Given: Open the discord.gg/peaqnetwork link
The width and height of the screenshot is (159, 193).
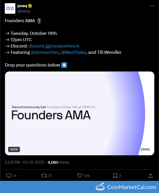Looking at the screenshot, I should pyautogui.click(x=54, y=46).
